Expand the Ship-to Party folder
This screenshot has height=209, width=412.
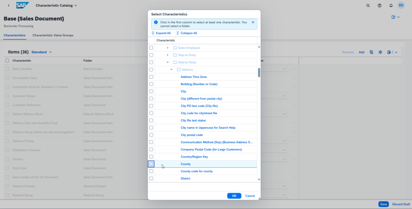coord(167,55)
